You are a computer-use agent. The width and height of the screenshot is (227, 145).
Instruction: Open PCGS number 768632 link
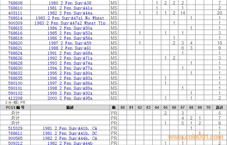[x=15, y=73]
